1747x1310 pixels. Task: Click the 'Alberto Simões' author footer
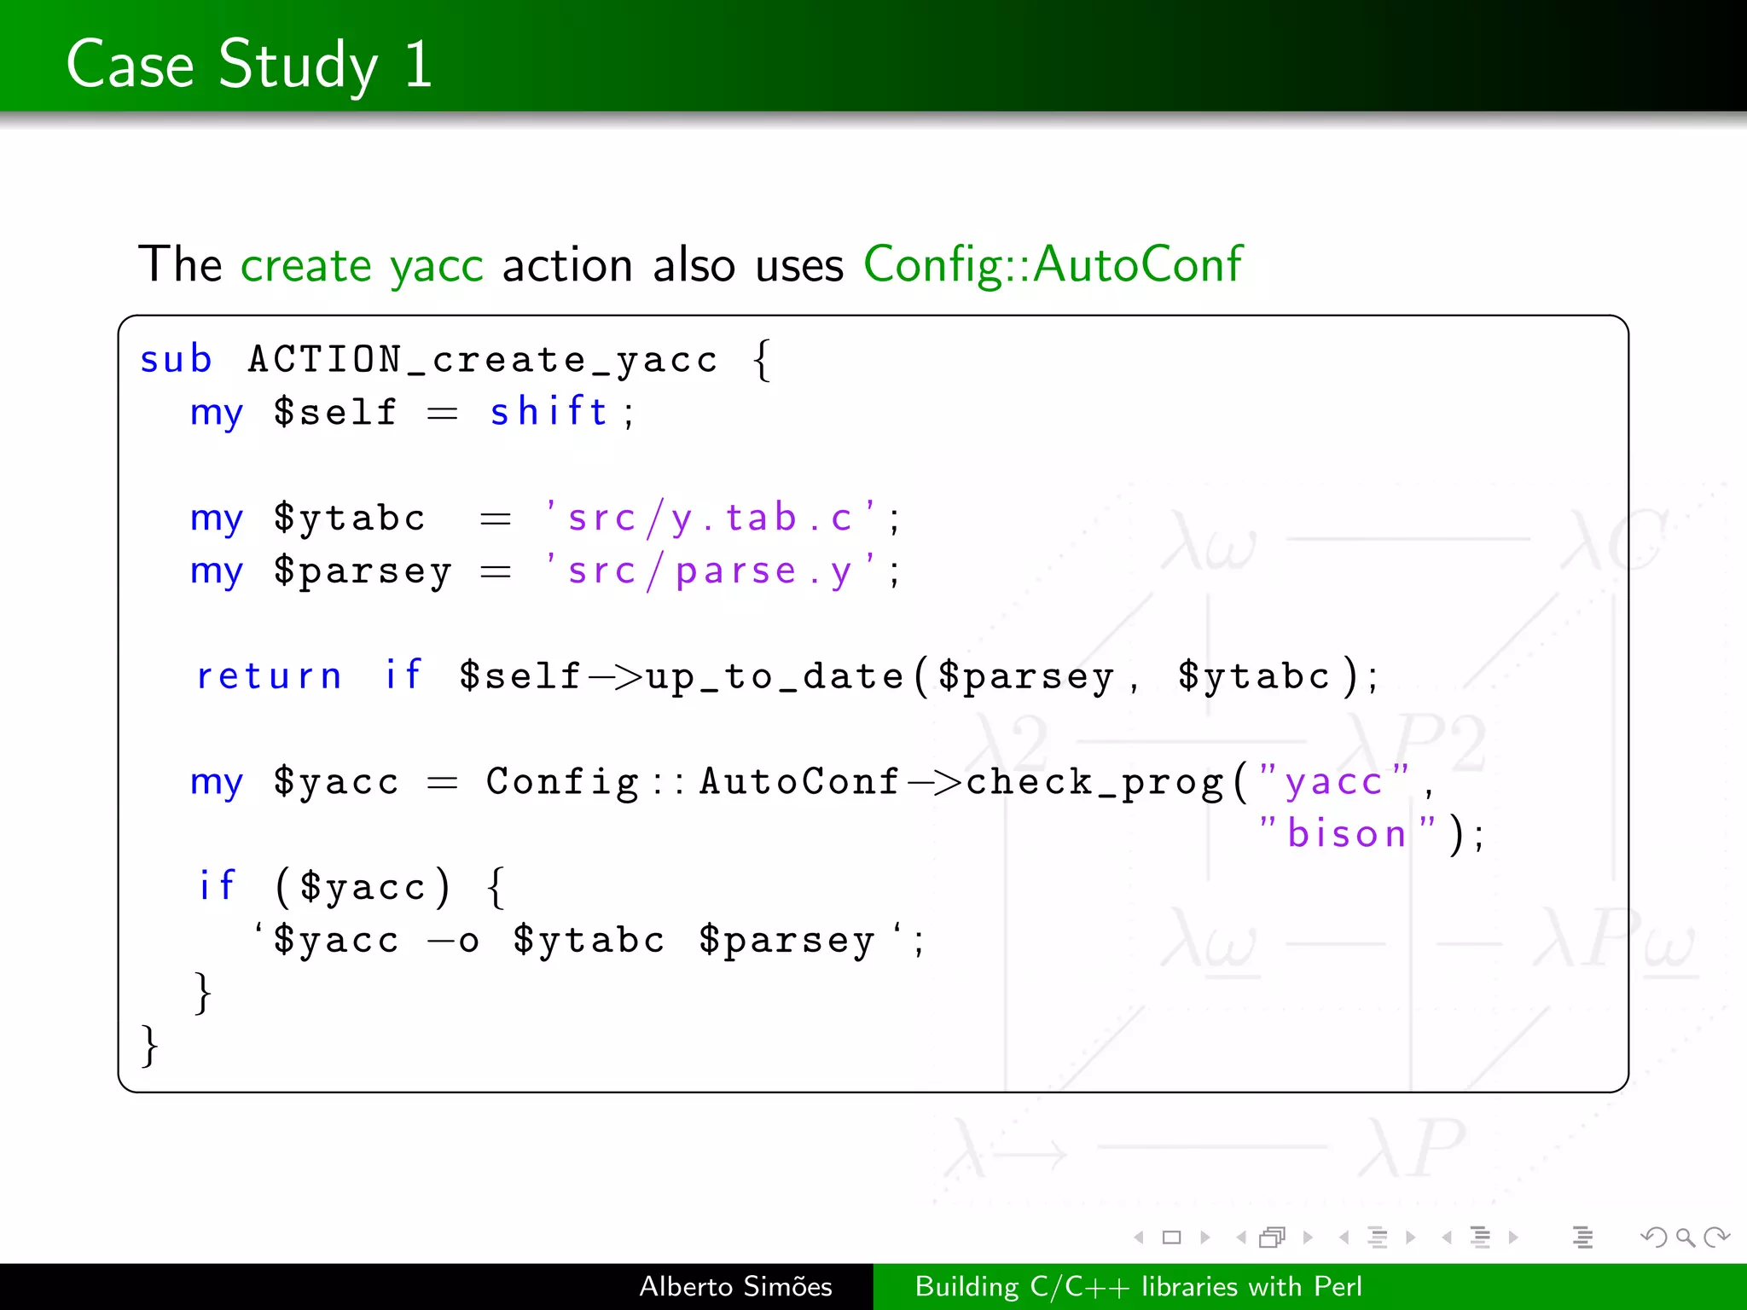pos(735,1286)
